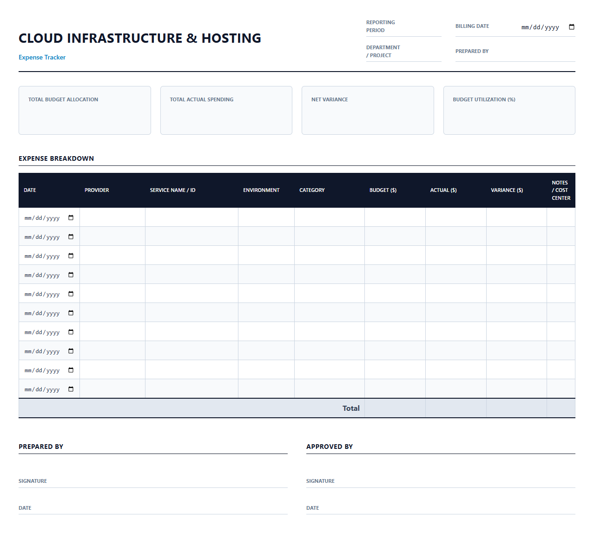Click tenth row Service Name / ID cell
The image size is (594, 533).
coord(192,389)
